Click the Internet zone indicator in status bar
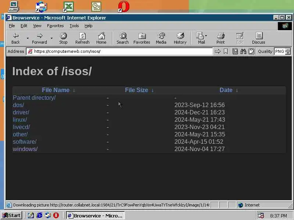Image resolution: width=294 pixels, height=220 pixels. pyautogui.click(x=249, y=205)
